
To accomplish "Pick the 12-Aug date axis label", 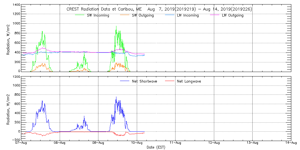I will (x=214, y=143).
